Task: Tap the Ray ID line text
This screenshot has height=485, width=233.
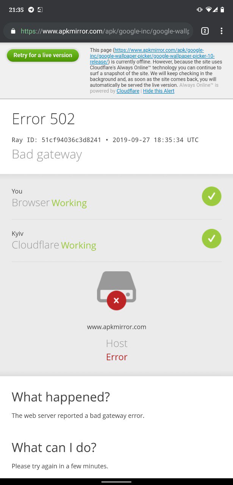Action: point(105,140)
